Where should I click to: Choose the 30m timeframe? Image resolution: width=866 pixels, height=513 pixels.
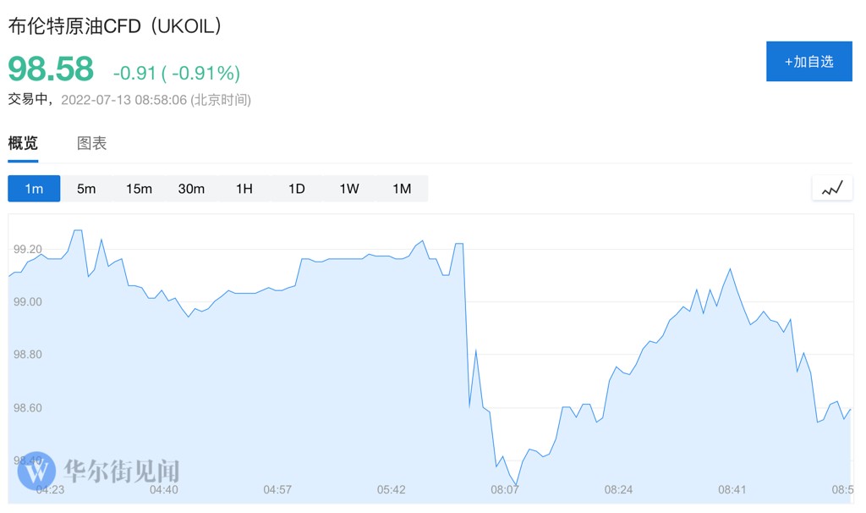(x=191, y=189)
